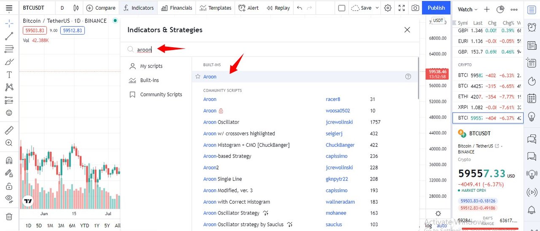Open the measure ruler tool
540x231 pixels.
[9, 130]
